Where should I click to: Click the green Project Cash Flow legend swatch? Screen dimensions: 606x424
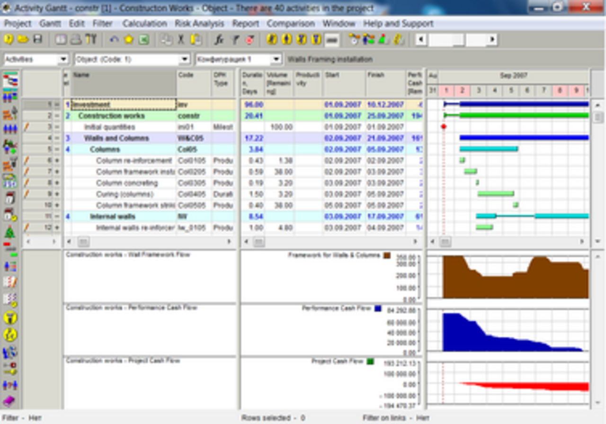370,362
